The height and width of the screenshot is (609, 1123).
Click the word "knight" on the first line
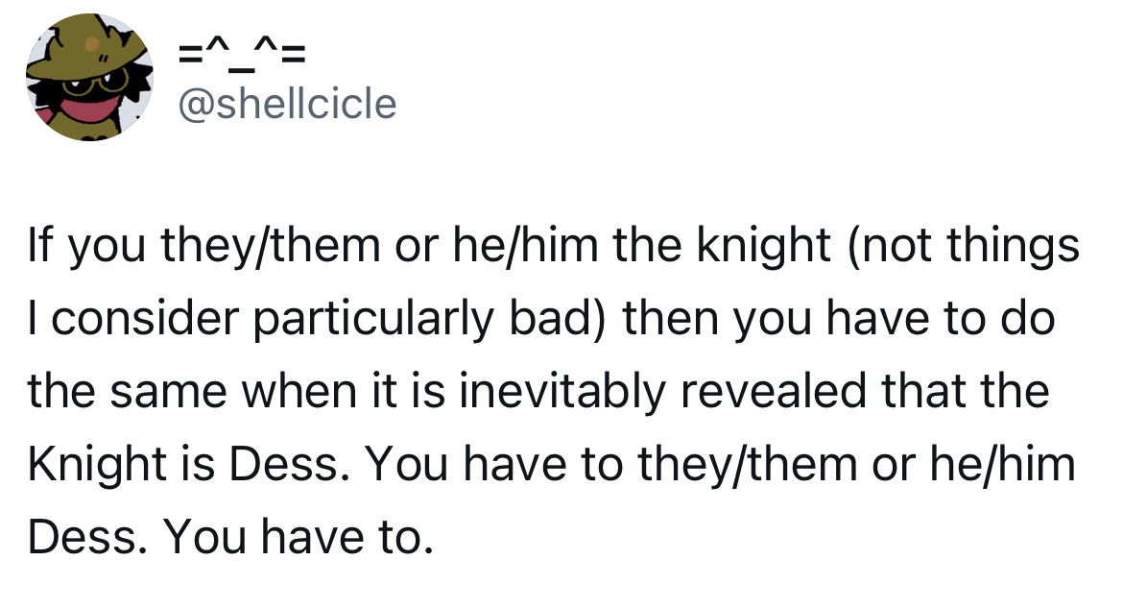tap(763, 247)
